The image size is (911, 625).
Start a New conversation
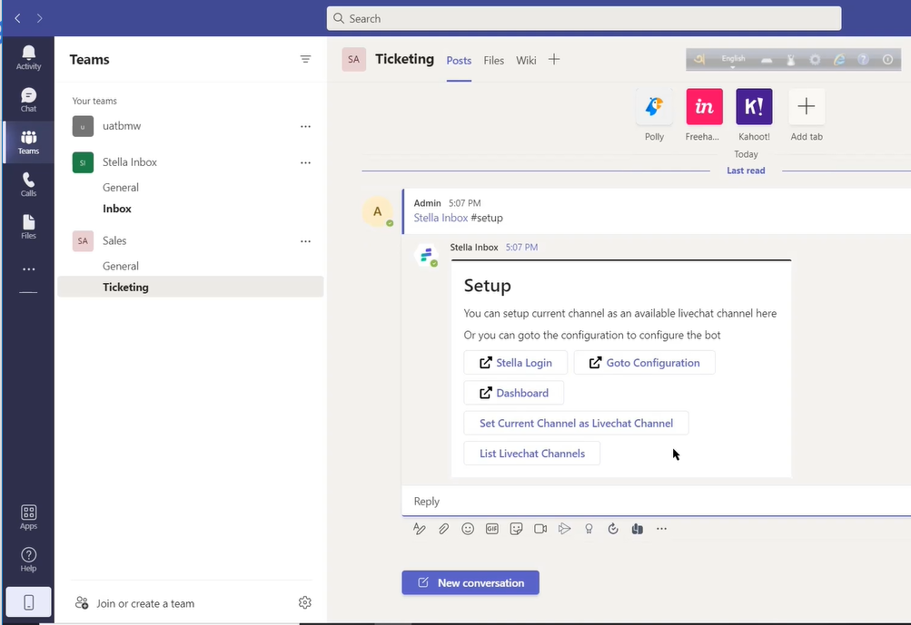tap(470, 582)
